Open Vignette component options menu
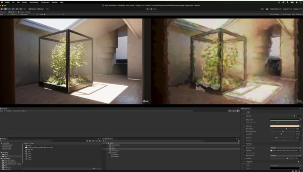This screenshot has height=172, width=303. coord(301,162)
